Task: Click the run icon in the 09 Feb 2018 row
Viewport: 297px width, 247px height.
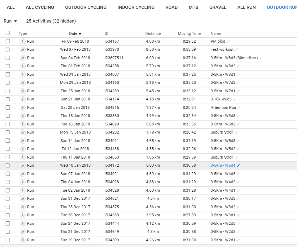Action: coord(23,41)
